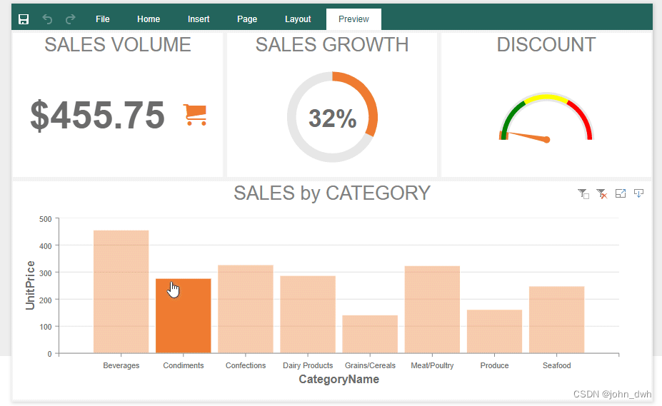Click the highlighted Condiments bar
This screenshot has height=406, width=662.
click(184, 315)
